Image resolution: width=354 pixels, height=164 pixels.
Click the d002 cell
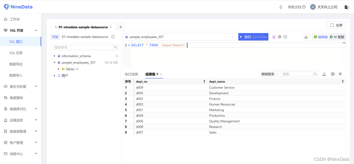click(x=140, y=99)
